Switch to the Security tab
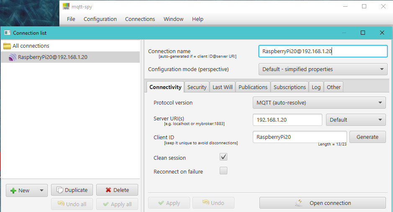The image size is (393, 212). click(197, 87)
